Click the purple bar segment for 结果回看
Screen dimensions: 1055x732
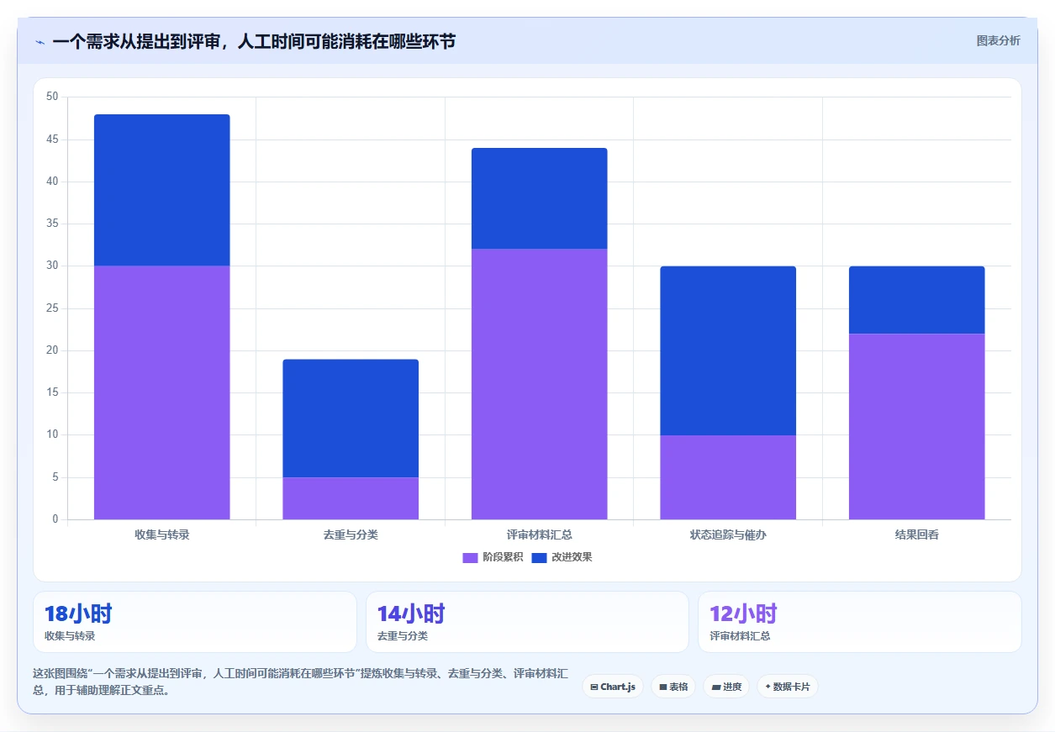(x=916, y=426)
